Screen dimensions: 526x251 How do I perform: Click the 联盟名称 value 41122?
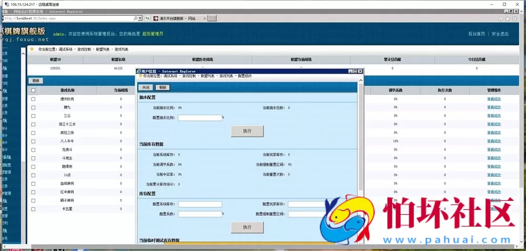[x=118, y=68]
